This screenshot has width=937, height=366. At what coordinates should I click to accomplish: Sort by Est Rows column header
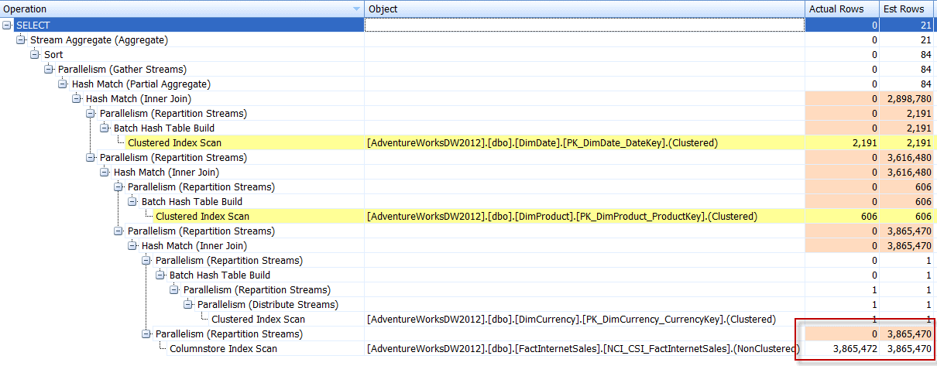pyautogui.click(x=908, y=9)
